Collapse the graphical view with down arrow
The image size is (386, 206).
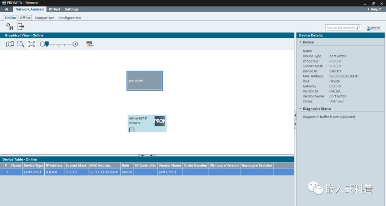pyautogui.click(x=143, y=155)
